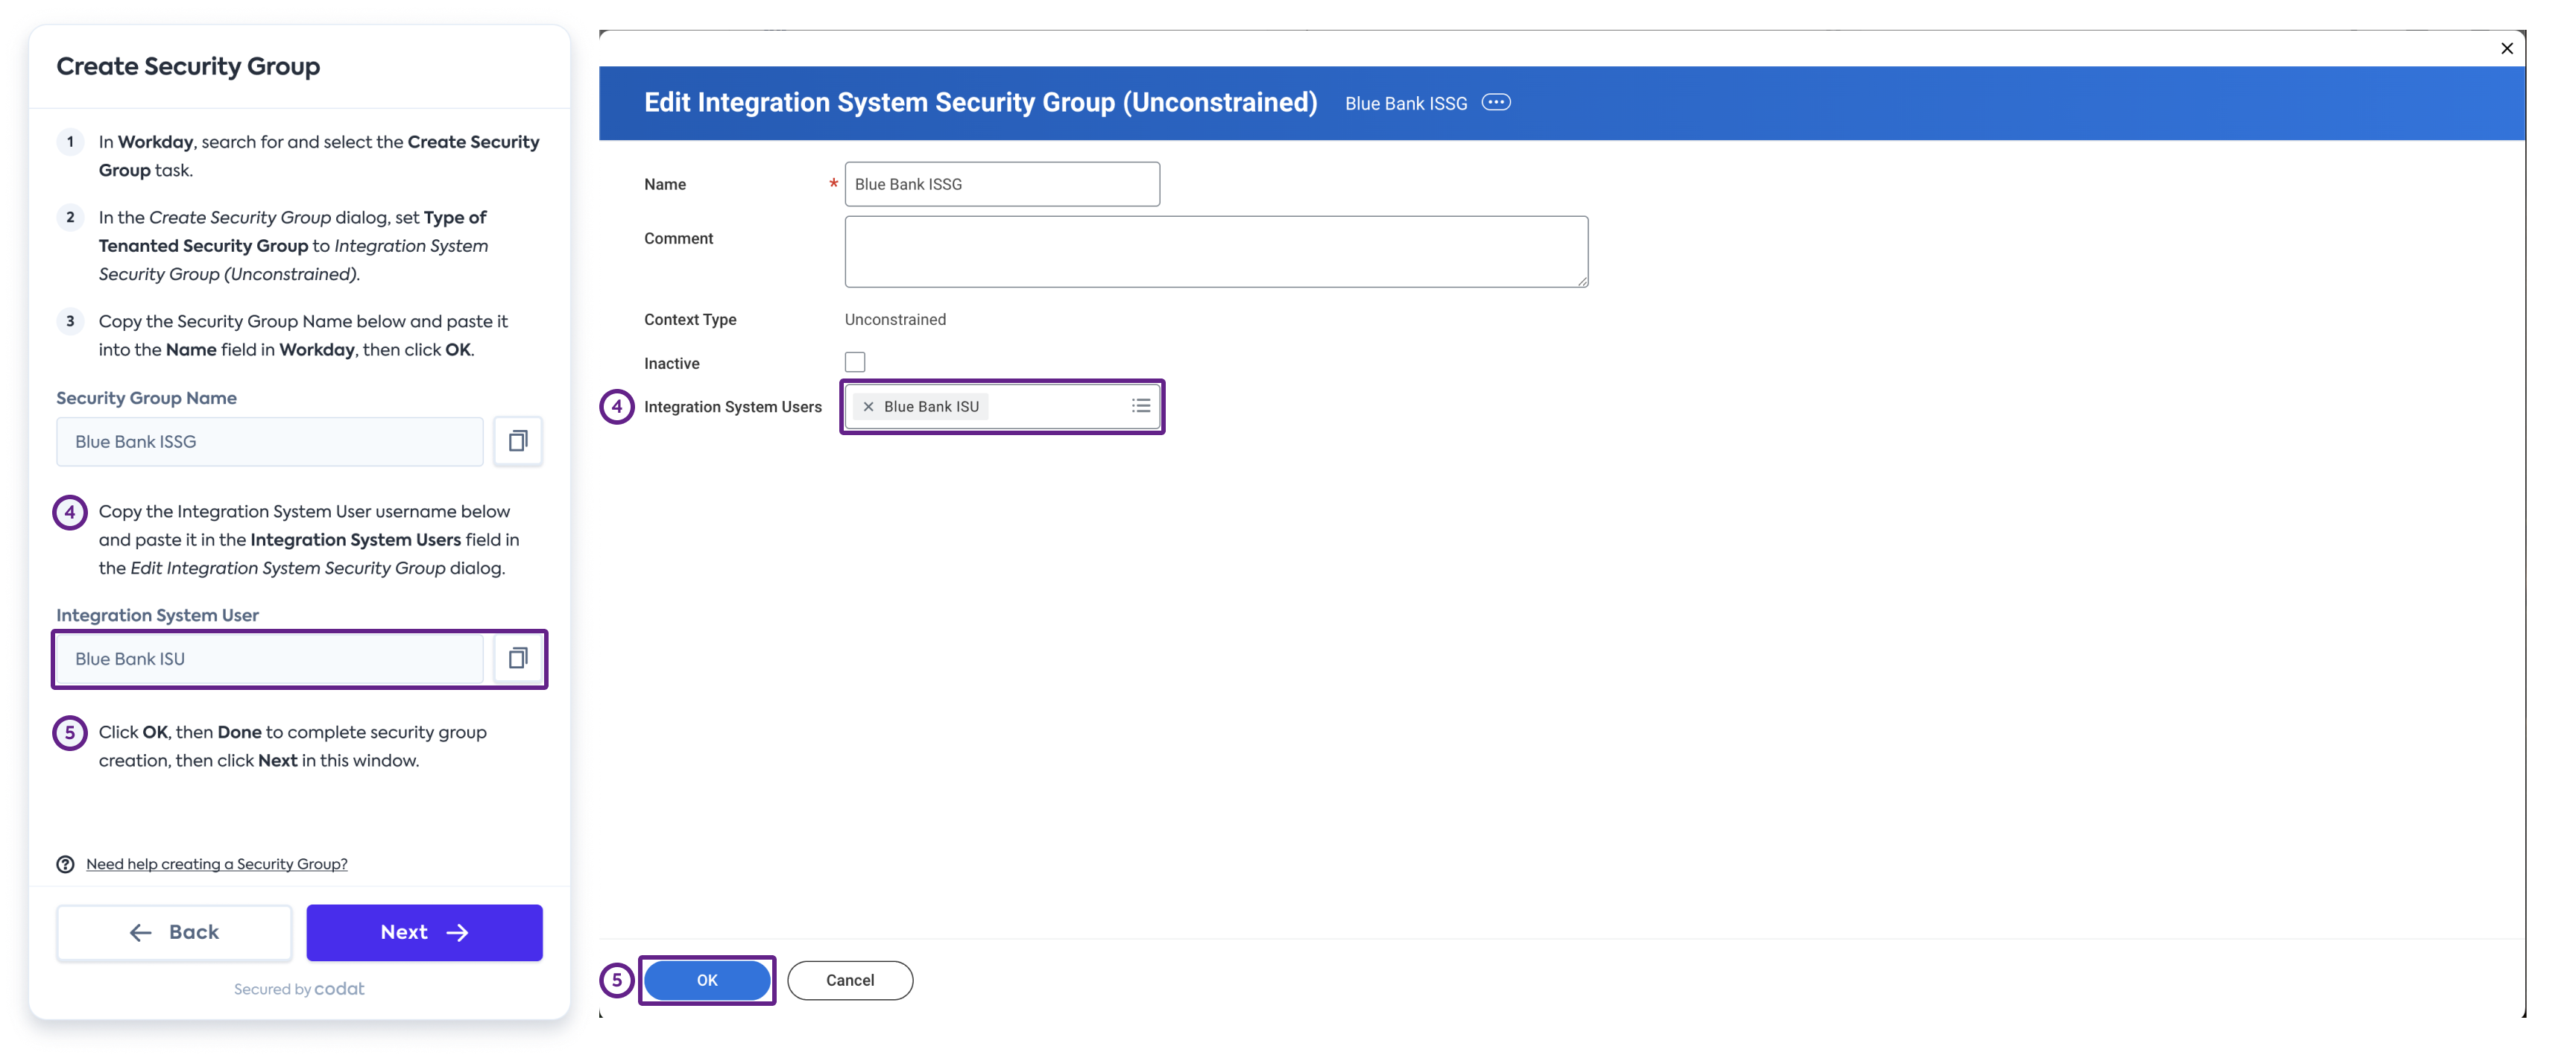Screen dimensions: 2576x1058
Task: Click into the Comment text area
Action: [x=1214, y=250]
